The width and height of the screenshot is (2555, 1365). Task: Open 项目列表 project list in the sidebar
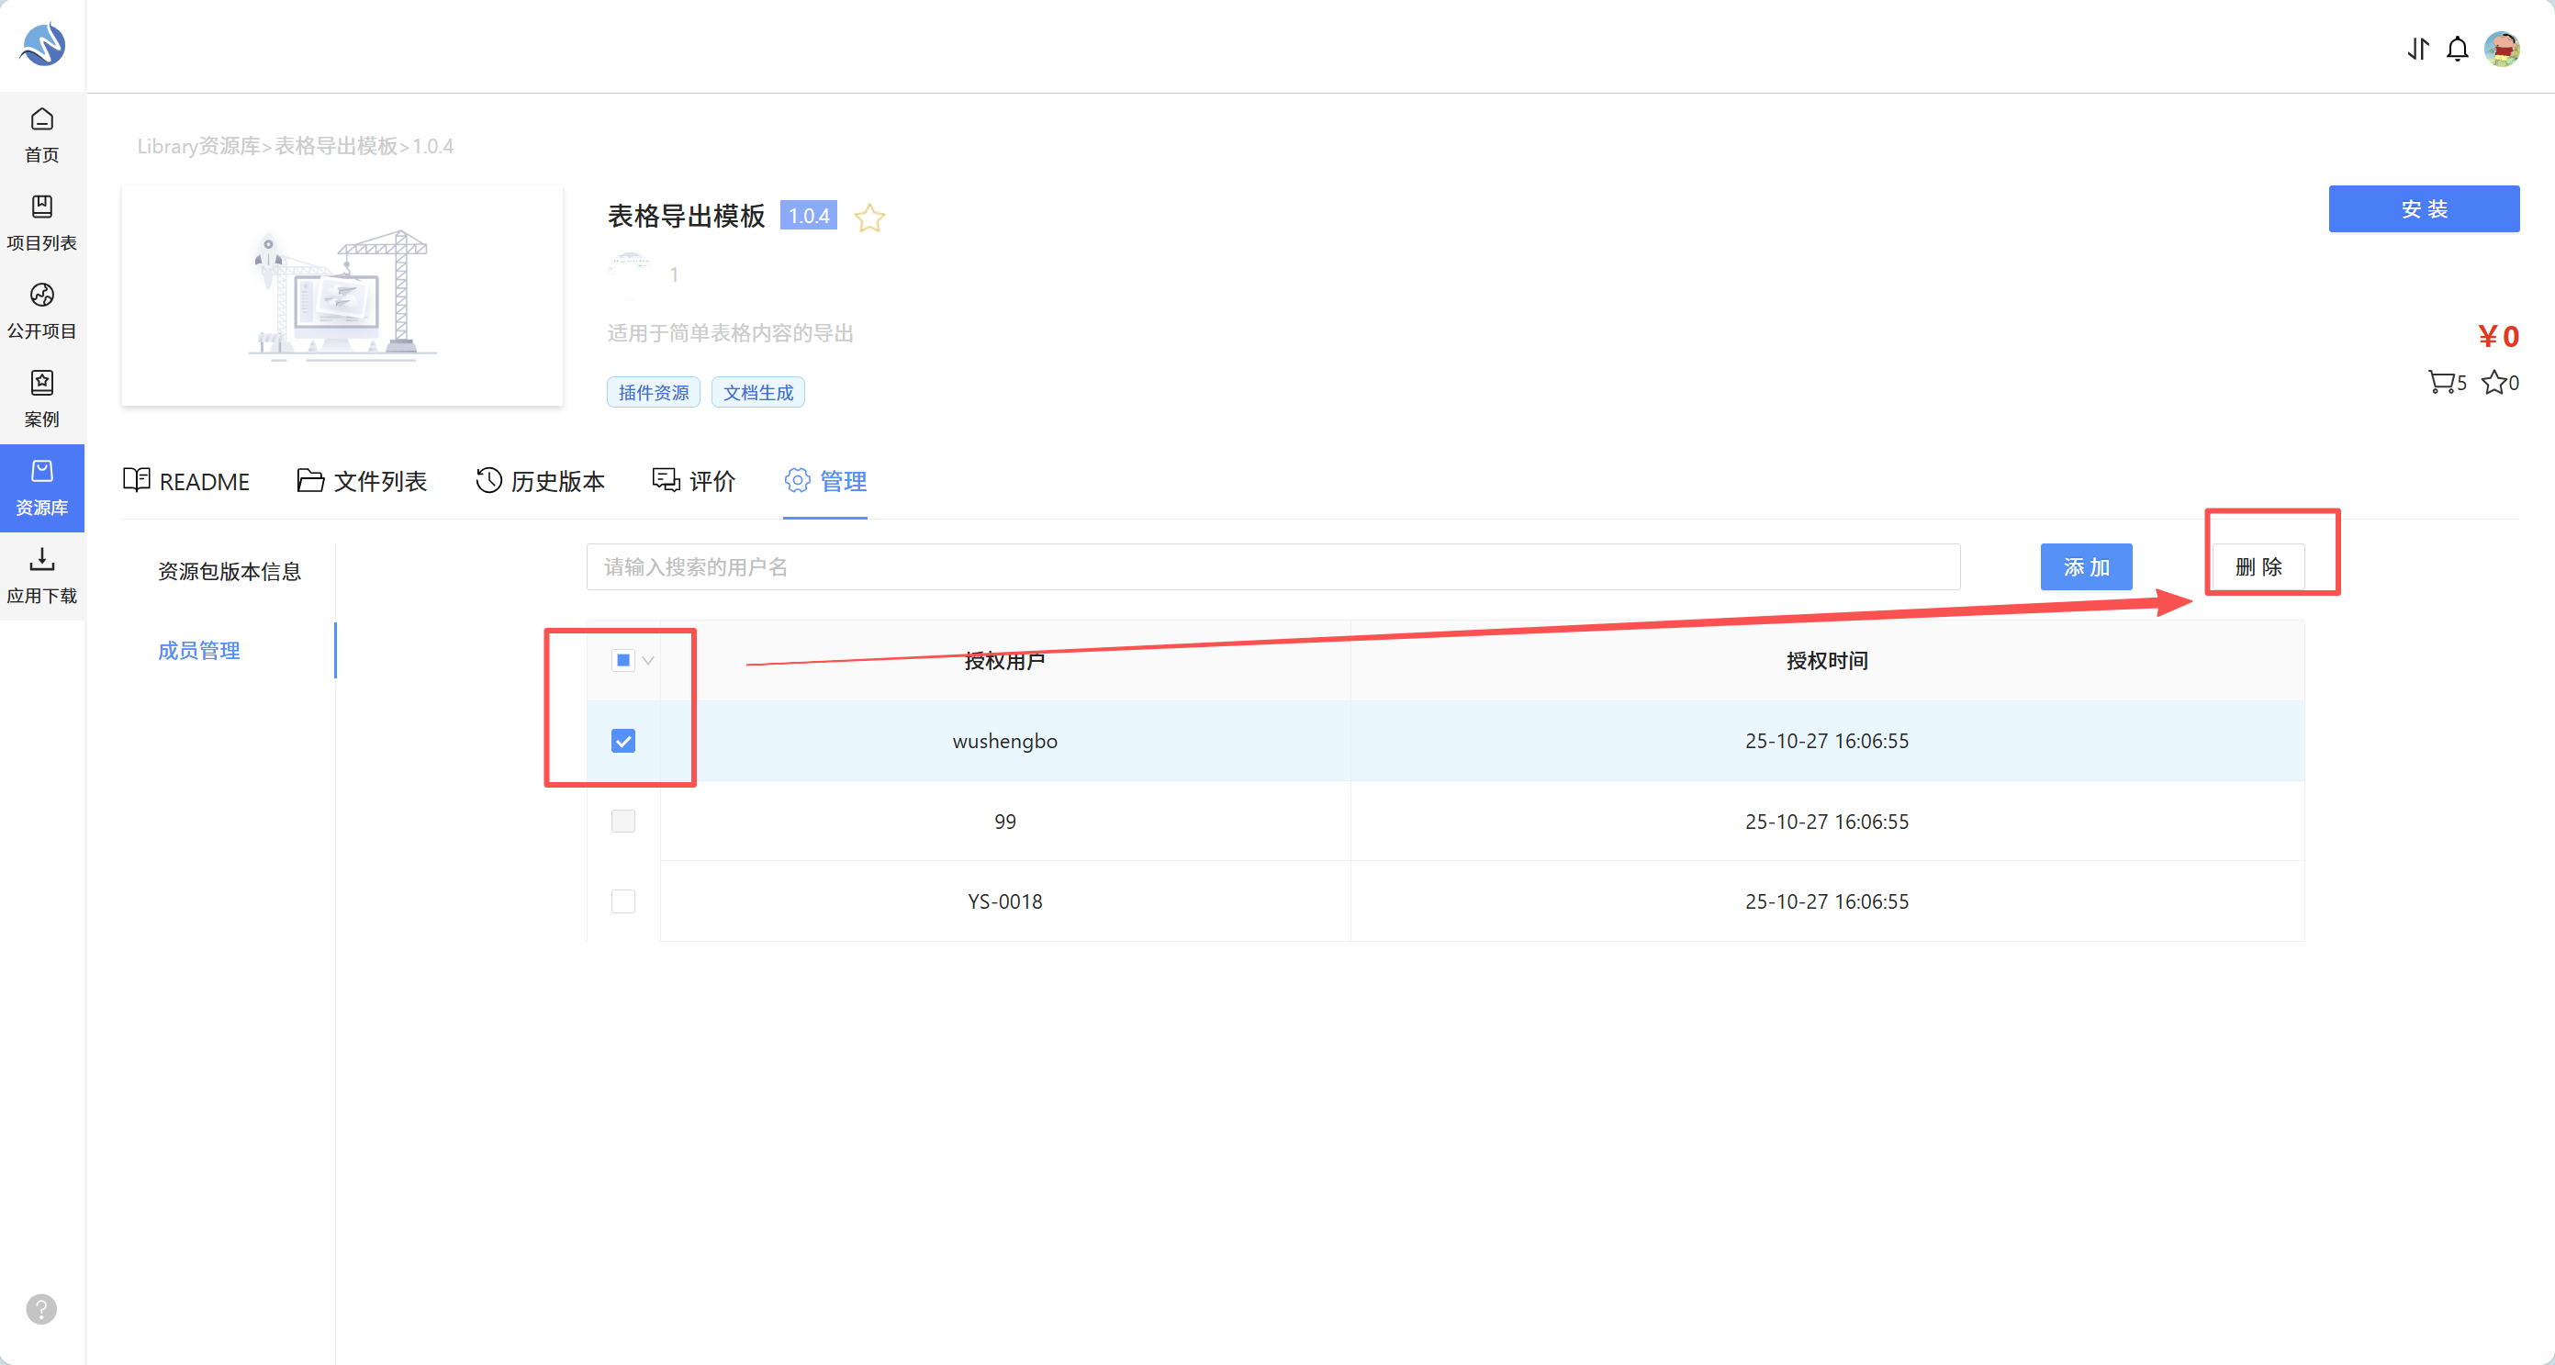[41, 223]
